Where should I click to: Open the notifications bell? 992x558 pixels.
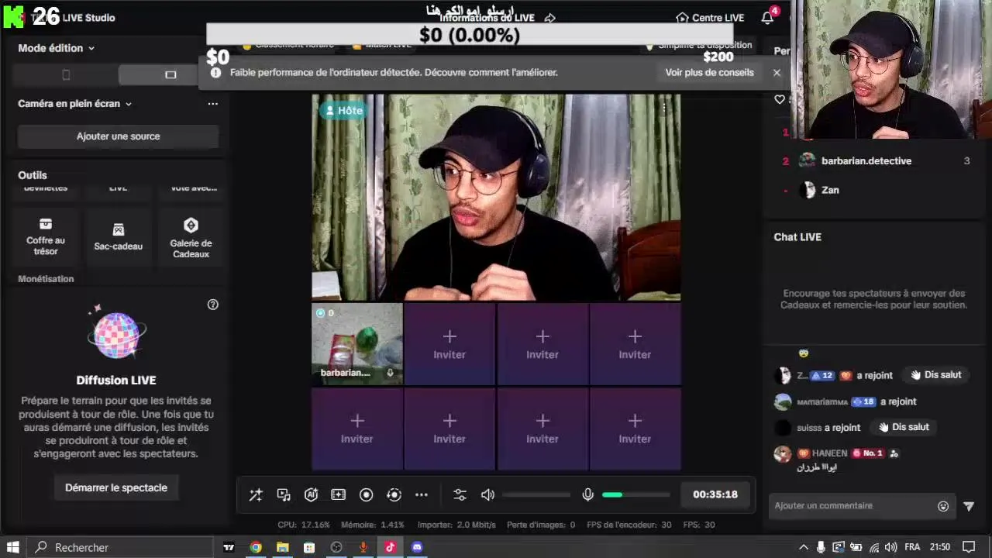point(767,17)
